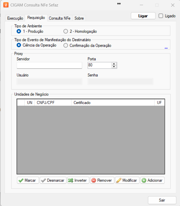Click the Desmarcar button
The width and height of the screenshot is (180, 206).
(x=53, y=180)
